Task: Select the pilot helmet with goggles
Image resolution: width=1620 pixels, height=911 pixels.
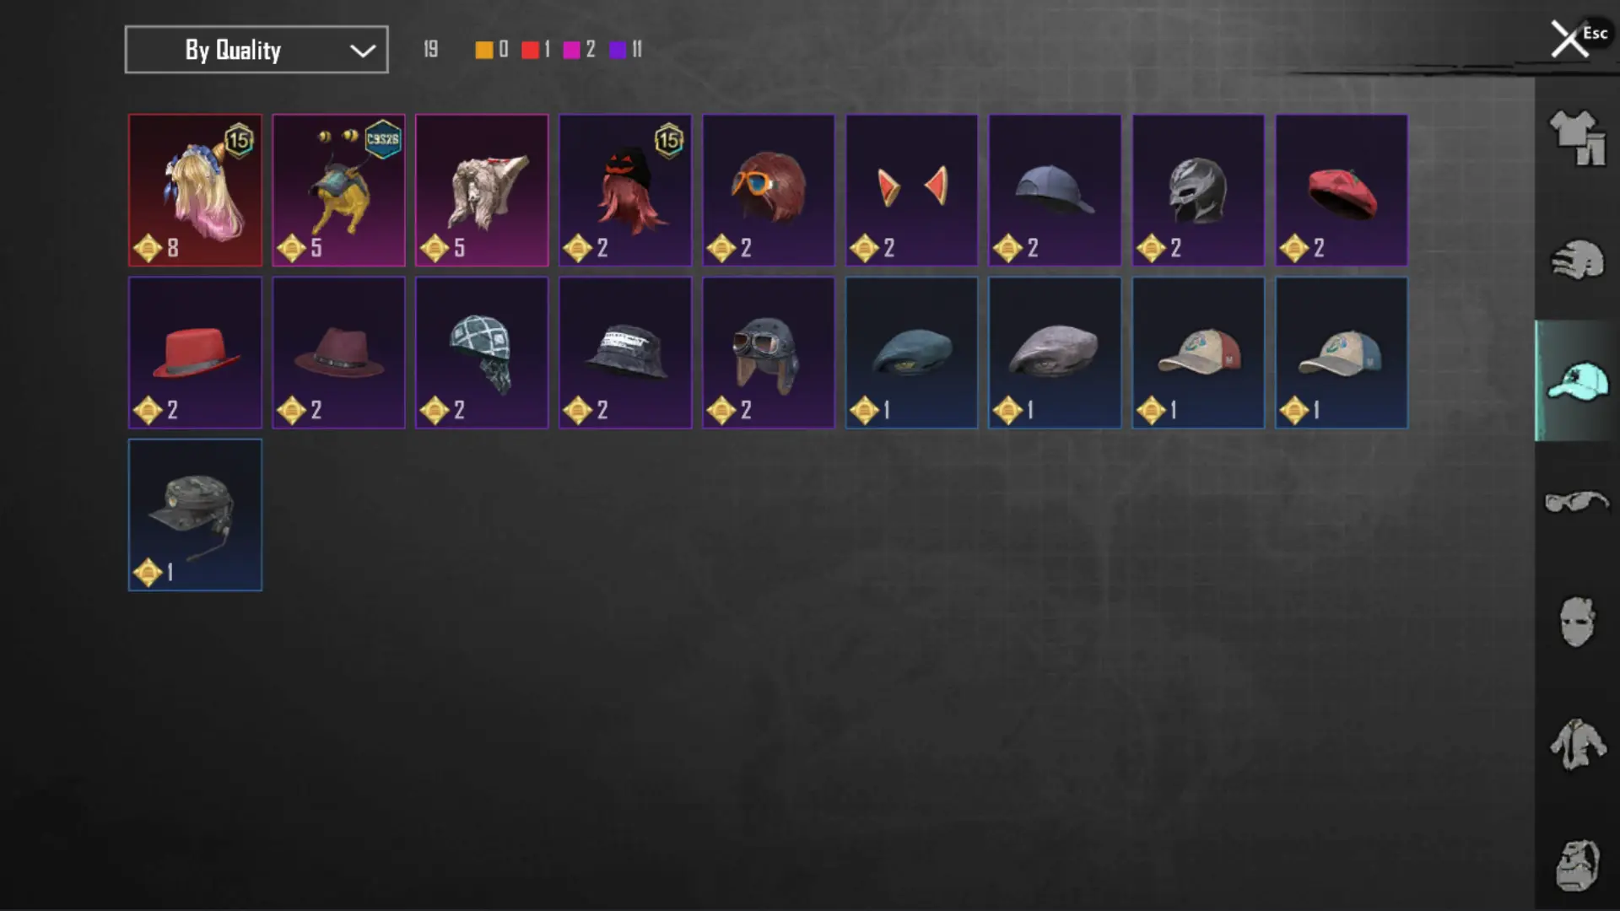Action: pos(769,353)
